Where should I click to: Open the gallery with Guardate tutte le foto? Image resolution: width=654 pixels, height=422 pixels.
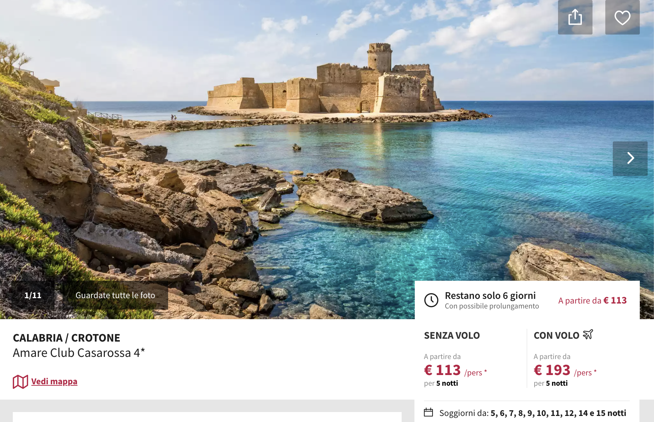tap(115, 295)
